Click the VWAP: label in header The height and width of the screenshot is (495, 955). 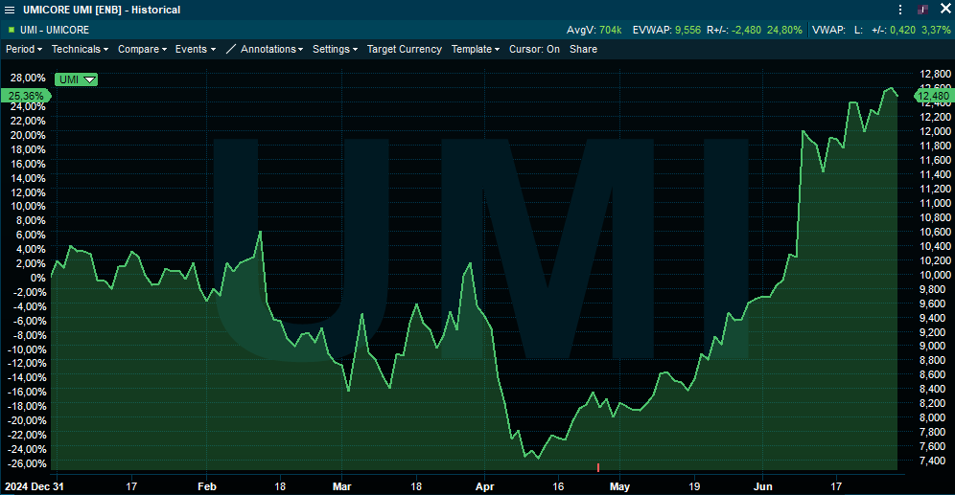click(x=828, y=30)
